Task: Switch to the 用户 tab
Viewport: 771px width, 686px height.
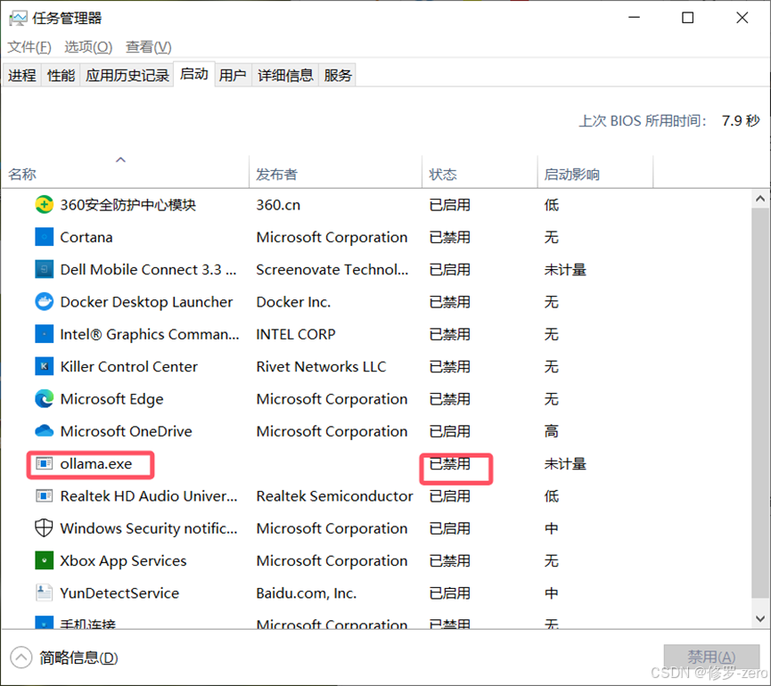Action: point(233,75)
